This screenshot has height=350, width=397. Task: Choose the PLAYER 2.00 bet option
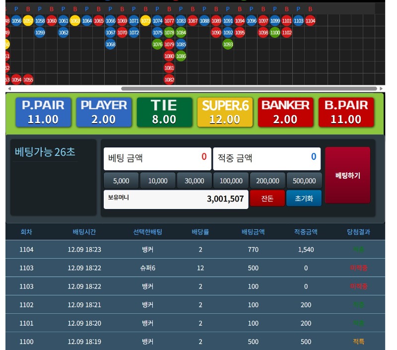click(104, 112)
